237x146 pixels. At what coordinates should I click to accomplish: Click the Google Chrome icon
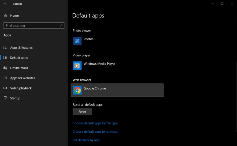(77, 90)
